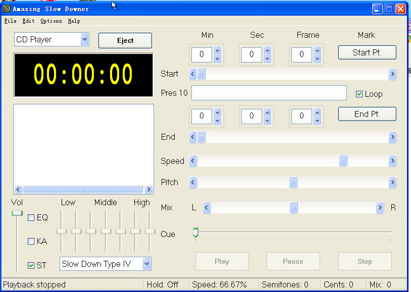Screen dimensions: 411x292
Task: Click the Start slider right arrow
Action: [x=392, y=74]
